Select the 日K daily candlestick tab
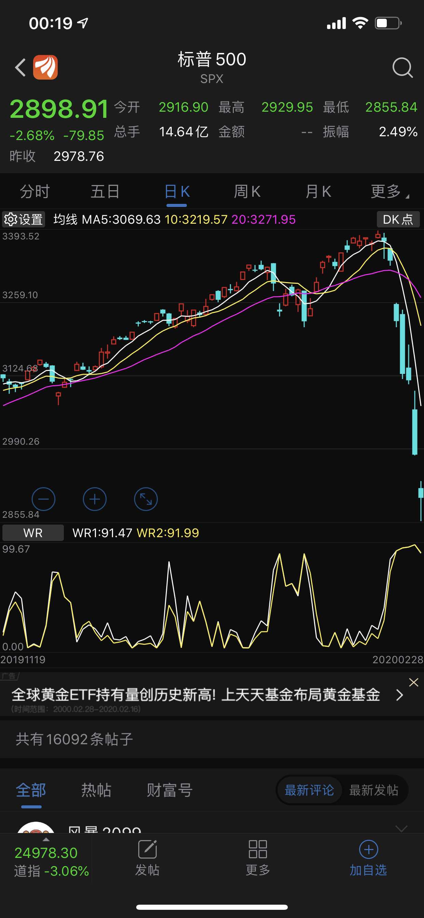Image resolution: width=424 pixels, height=918 pixels. 177,191
